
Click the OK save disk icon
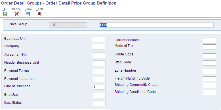(5, 14)
